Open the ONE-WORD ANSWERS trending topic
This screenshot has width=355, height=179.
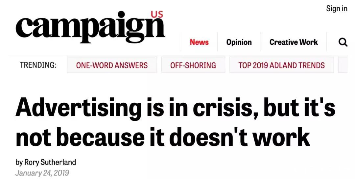(x=112, y=65)
